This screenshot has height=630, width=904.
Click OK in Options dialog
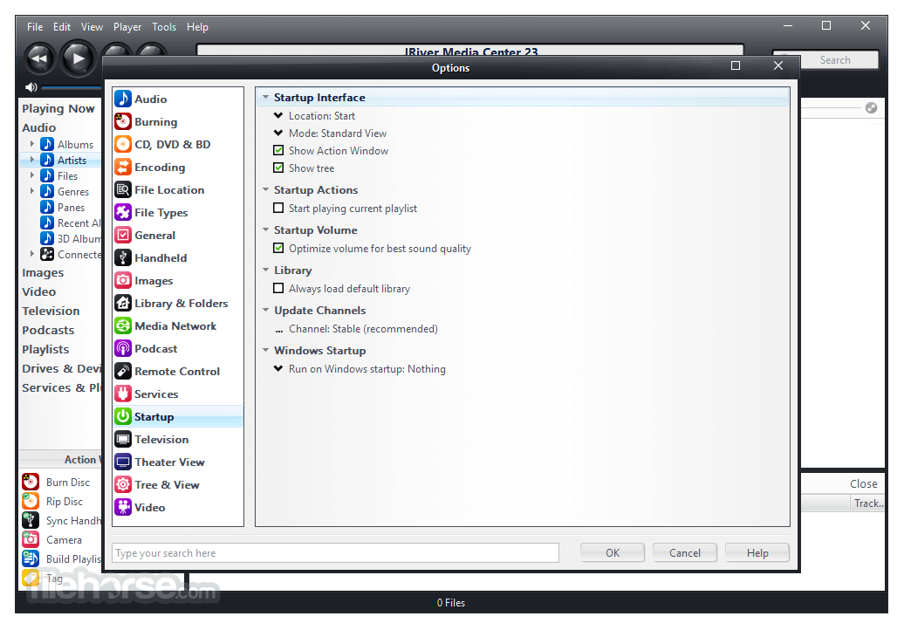tap(613, 552)
